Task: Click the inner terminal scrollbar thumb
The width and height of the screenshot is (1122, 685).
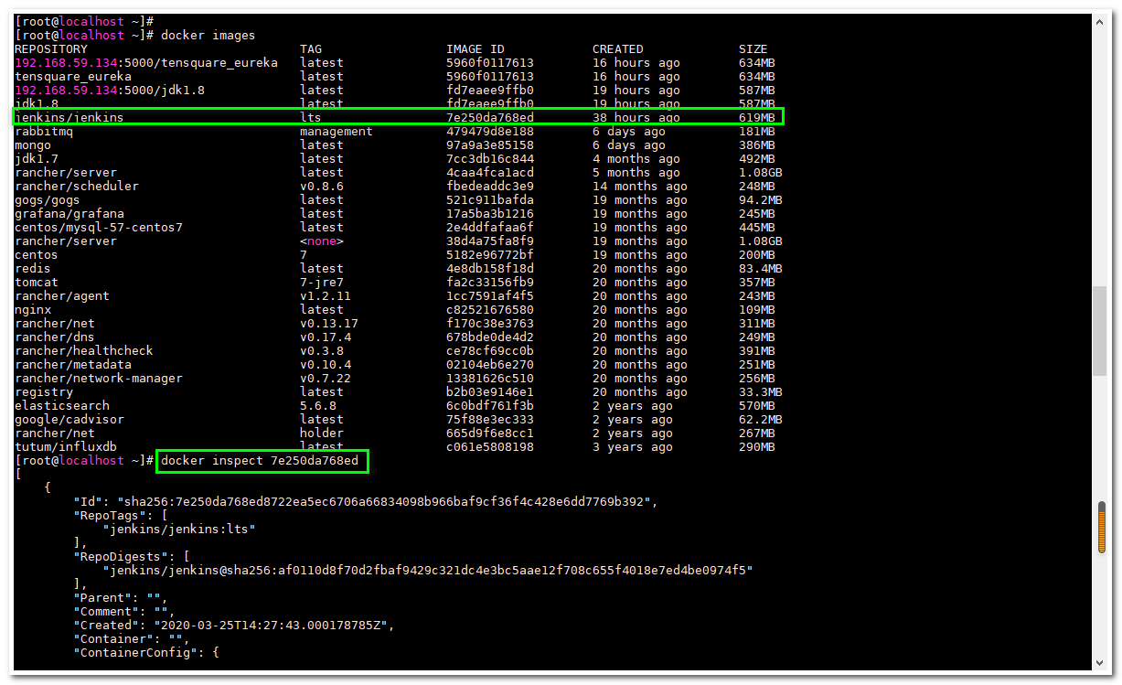Action: (1102, 528)
